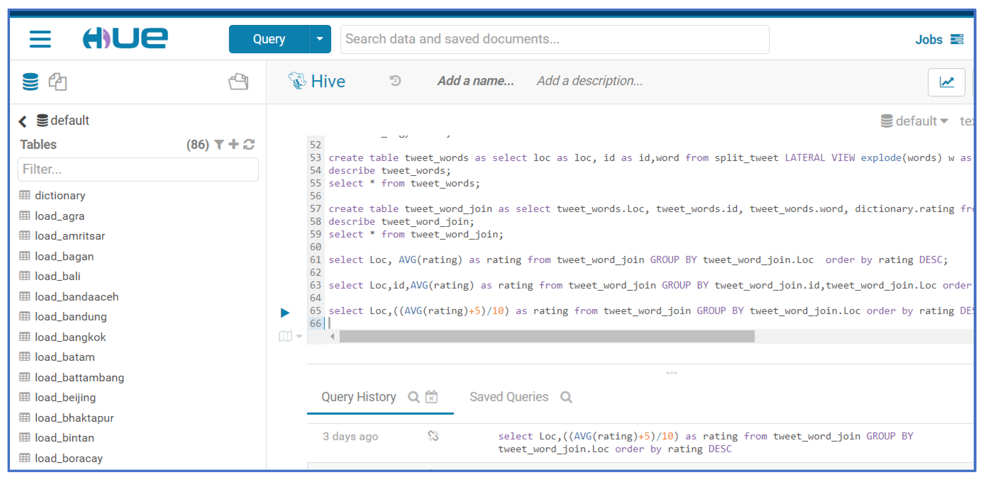Go back from default database
Image resolution: width=984 pixels, height=482 pixels.
point(23,121)
